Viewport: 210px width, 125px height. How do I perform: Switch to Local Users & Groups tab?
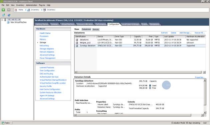pos(131,24)
